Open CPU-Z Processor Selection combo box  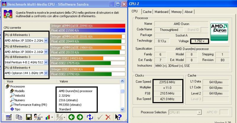click(185, 112)
